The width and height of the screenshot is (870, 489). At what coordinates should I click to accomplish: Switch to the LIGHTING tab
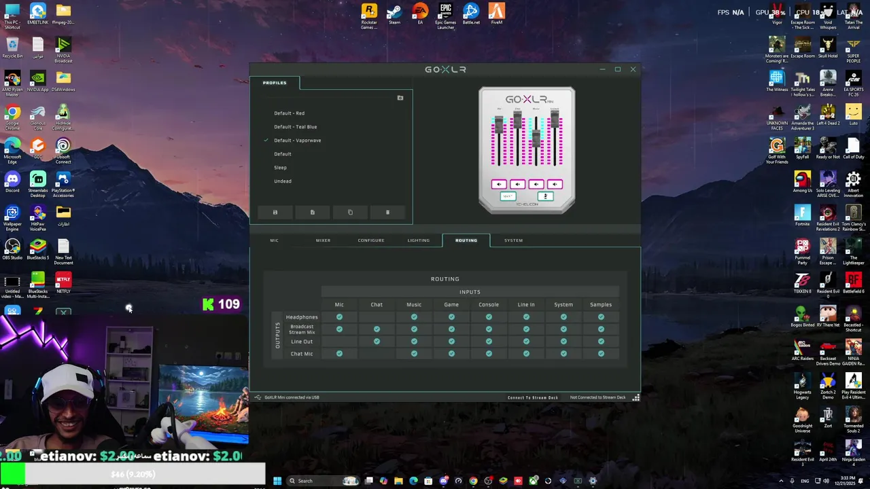click(419, 240)
